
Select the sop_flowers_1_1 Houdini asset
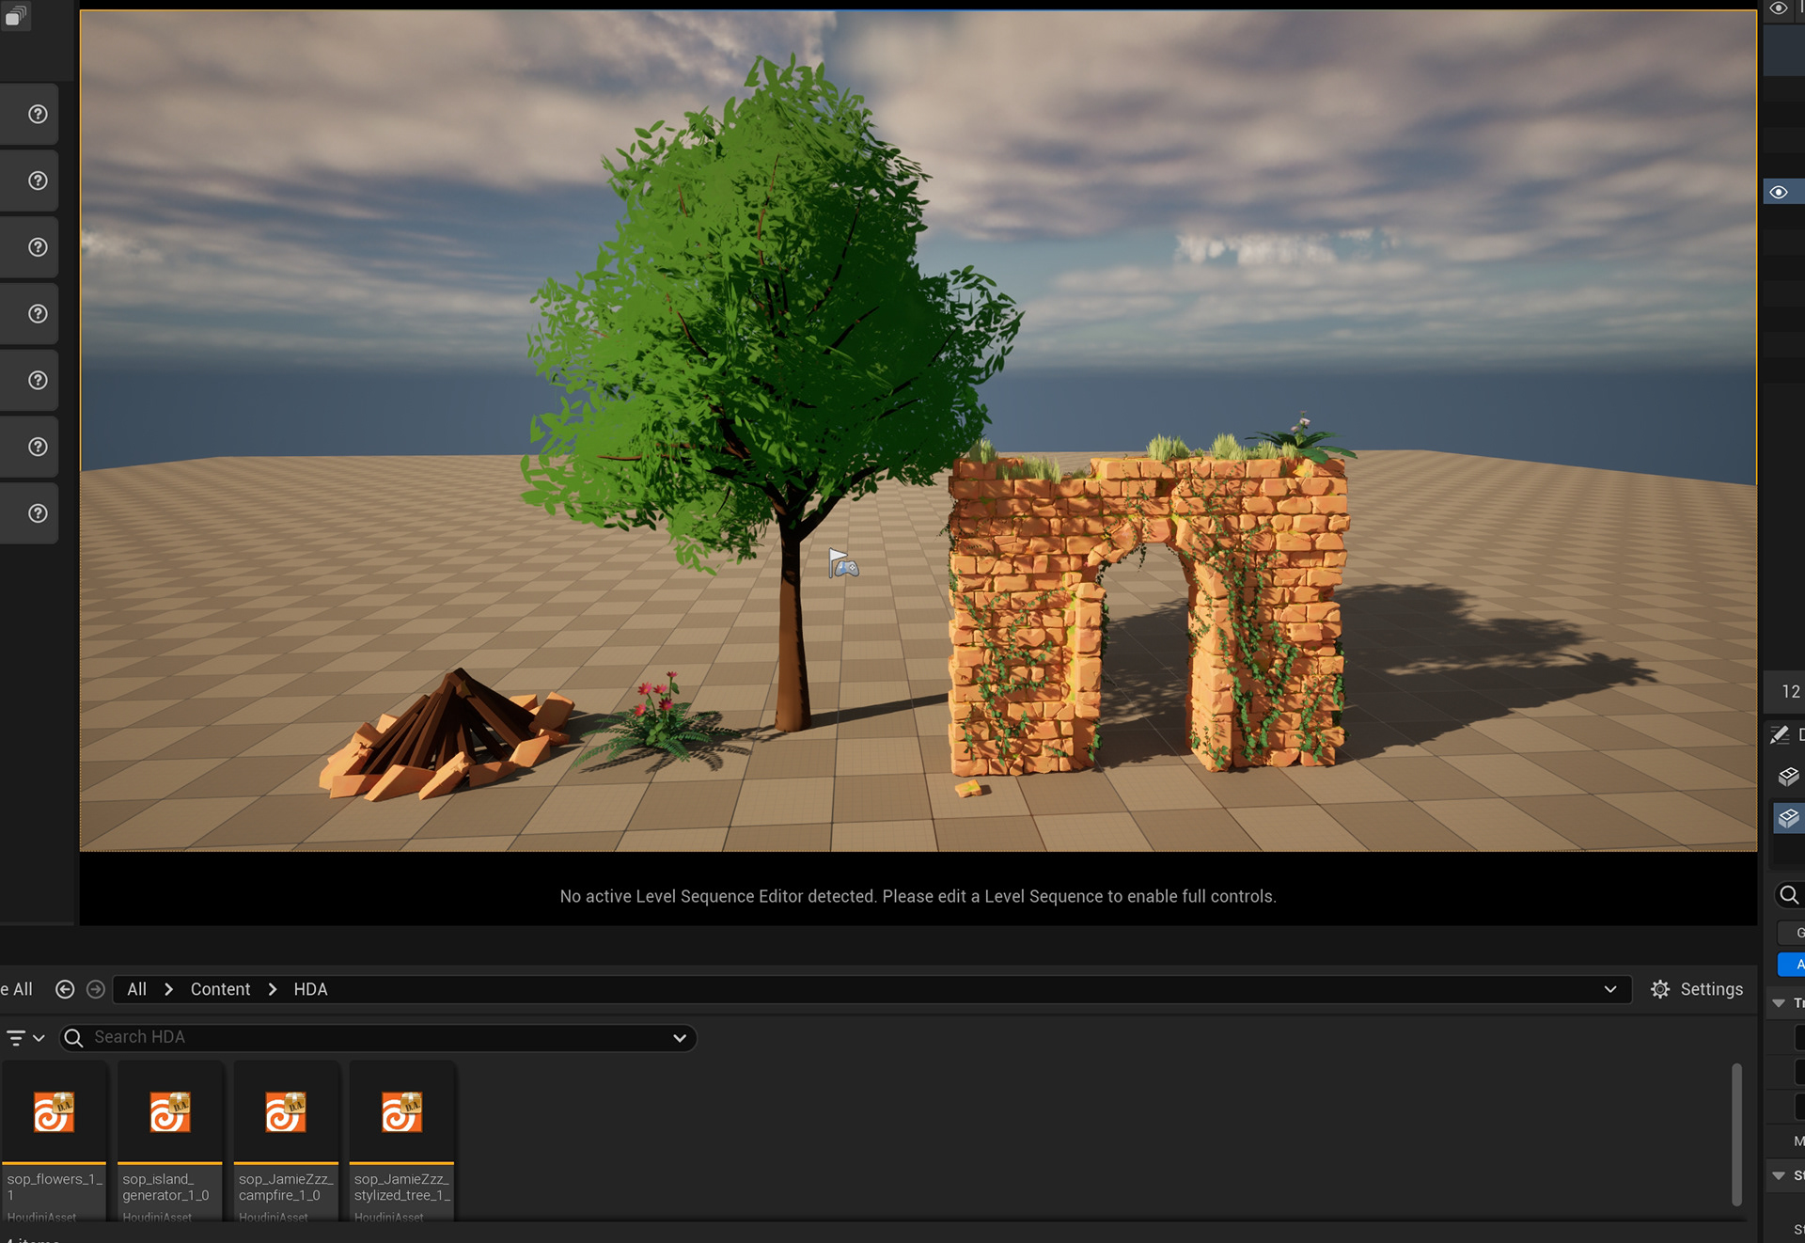[55, 1141]
